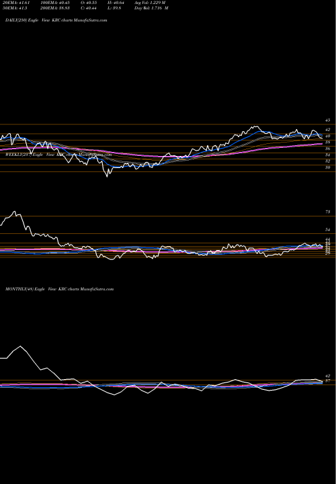336x484 pixels.
Task: Click the 54 price label on weekly chart
Action: pos(328,230)
